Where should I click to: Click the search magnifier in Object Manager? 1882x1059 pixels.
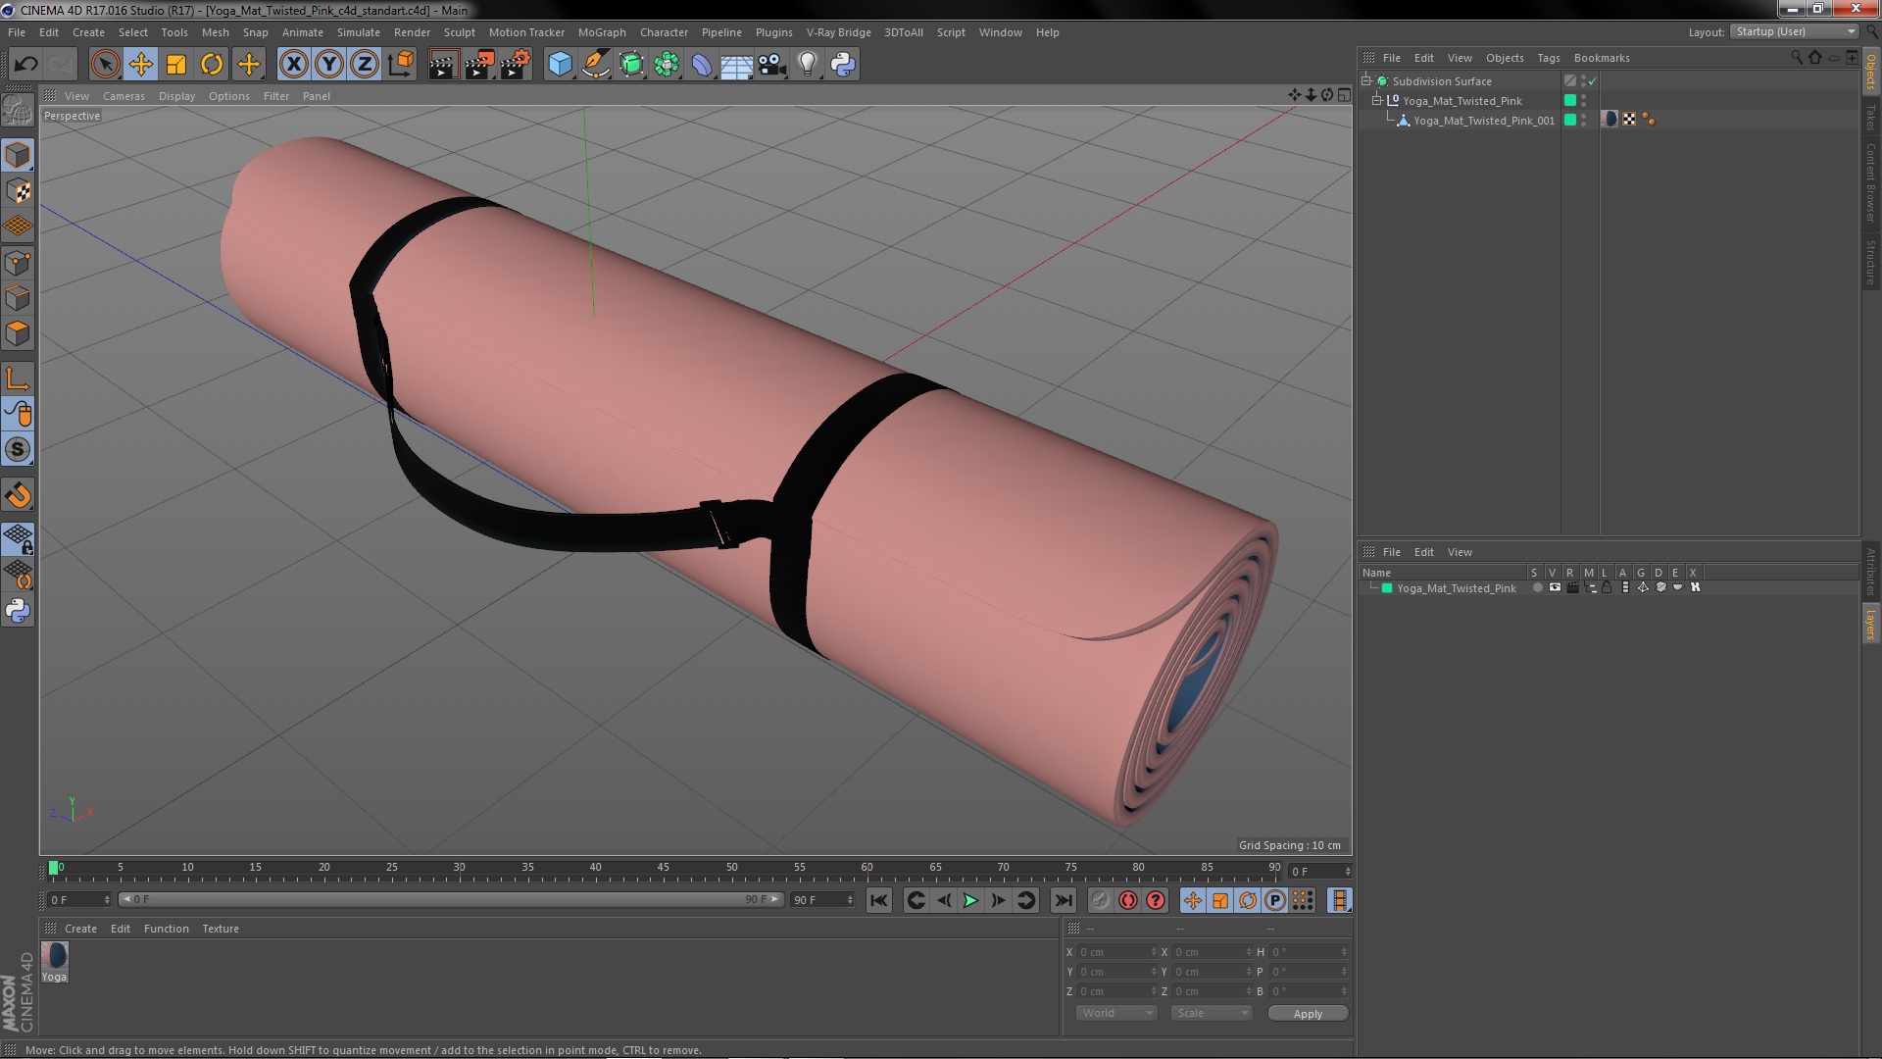pyautogui.click(x=1796, y=58)
